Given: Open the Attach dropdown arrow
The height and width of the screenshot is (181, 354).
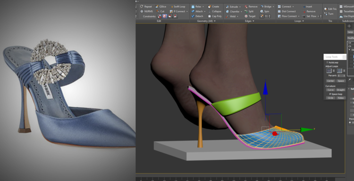Looking at the screenshot, I should 205,11.
